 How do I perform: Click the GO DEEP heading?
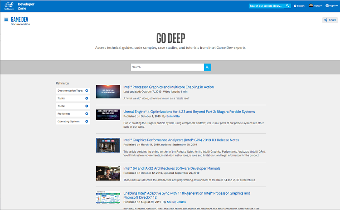pyautogui.click(x=170, y=38)
